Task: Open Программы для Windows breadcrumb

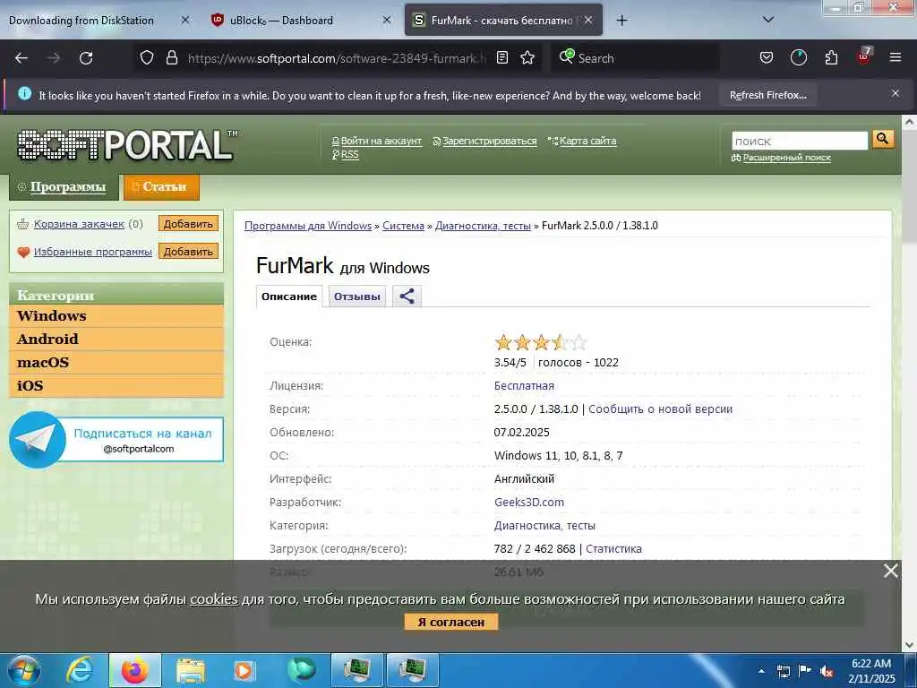Action: coord(308,225)
